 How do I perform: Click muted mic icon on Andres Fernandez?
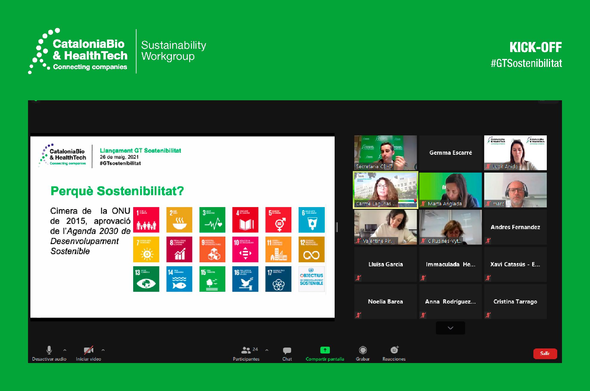(x=488, y=241)
